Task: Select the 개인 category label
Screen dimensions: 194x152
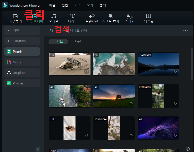Action: tap(16, 31)
